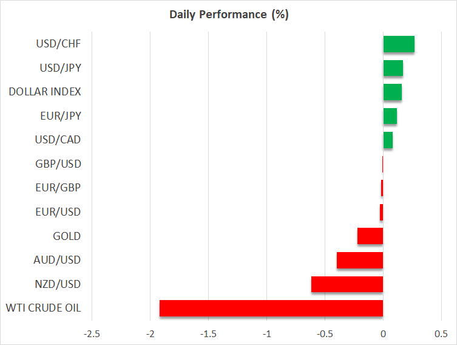Select the red GOLD bar
The image size is (457, 345).
370,236
